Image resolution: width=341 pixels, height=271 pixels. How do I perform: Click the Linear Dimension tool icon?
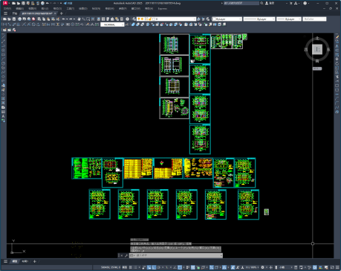pos(4,25)
